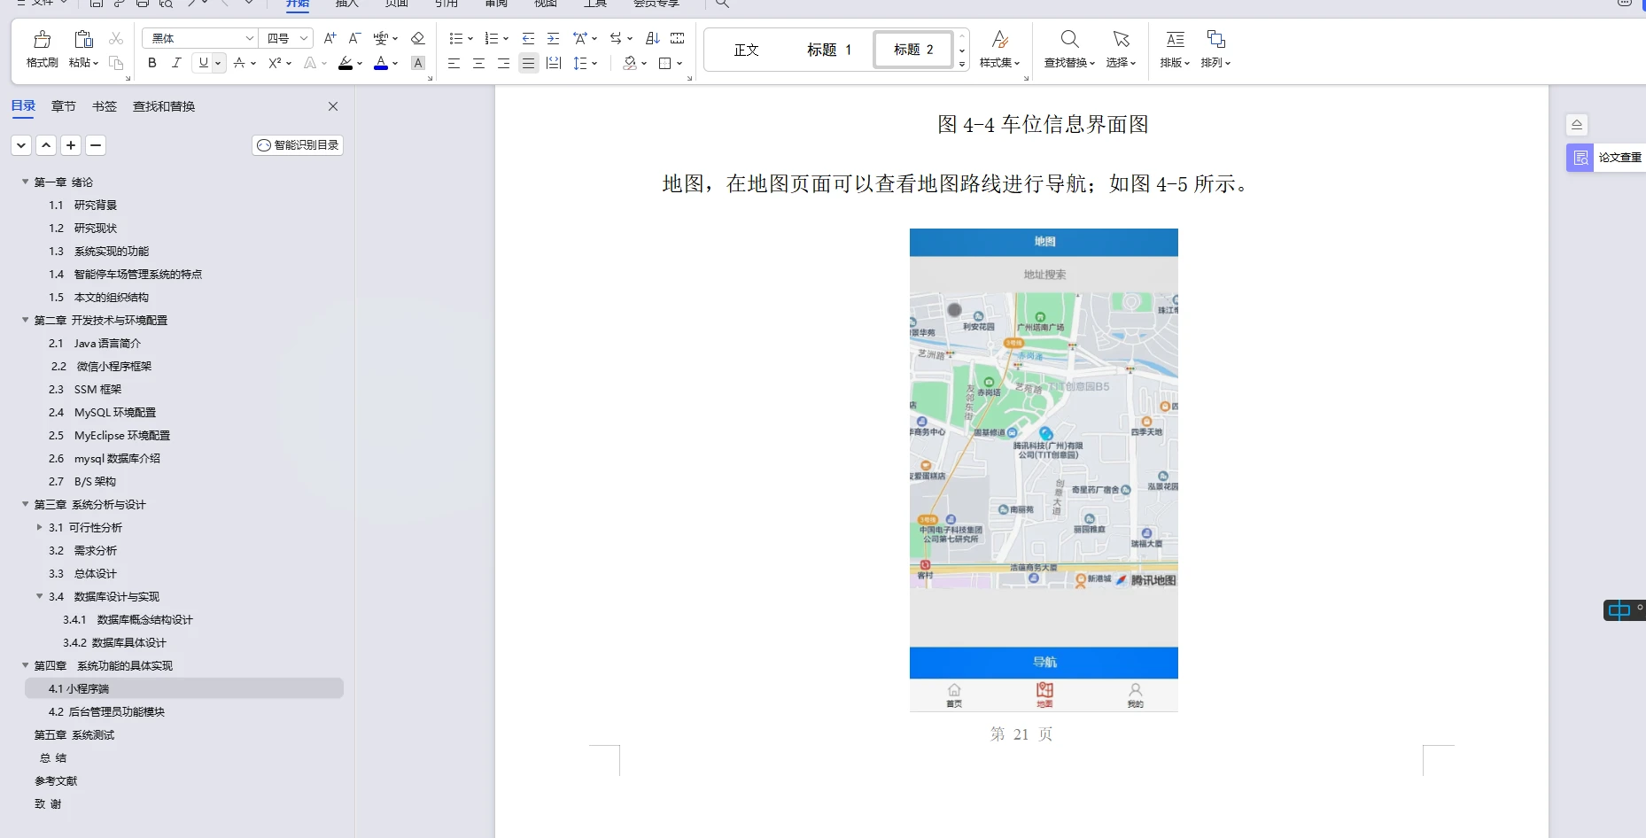
Task: Click the bulleted list icon
Action: pos(455,38)
